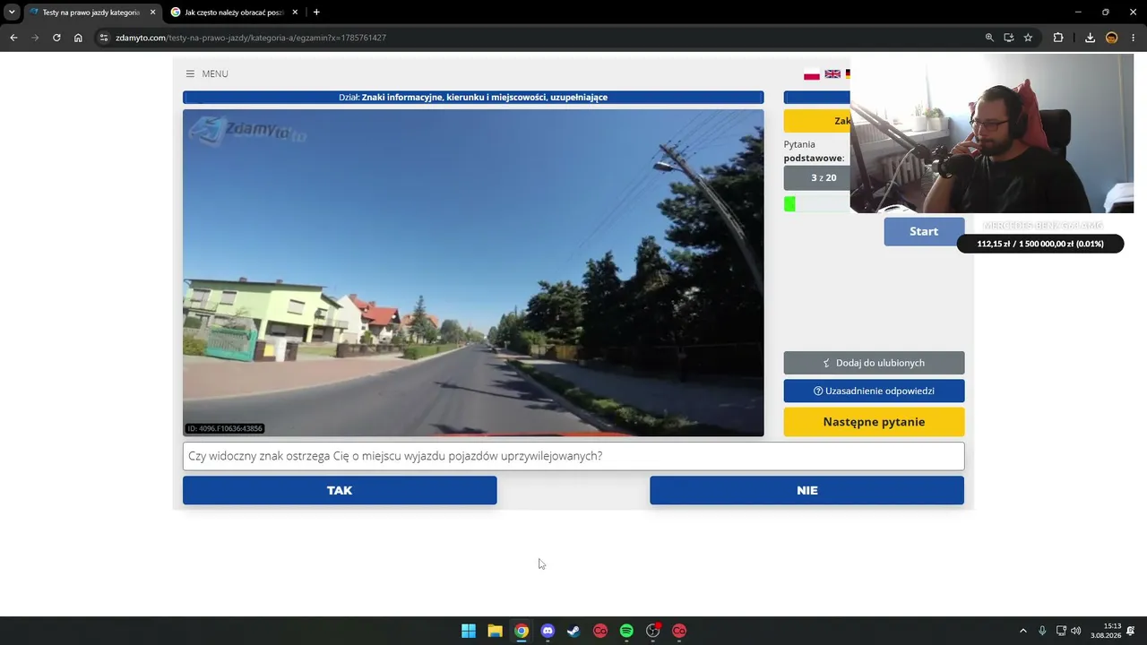Open Steam from taskbar
Image resolution: width=1147 pixels, height=645 pixels.
pos(573,631)
